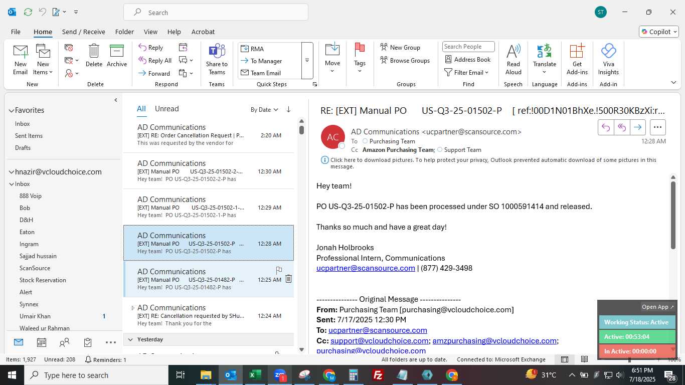Create a New Email
This screenshot has width=685, height=385.
click(20, 59)
